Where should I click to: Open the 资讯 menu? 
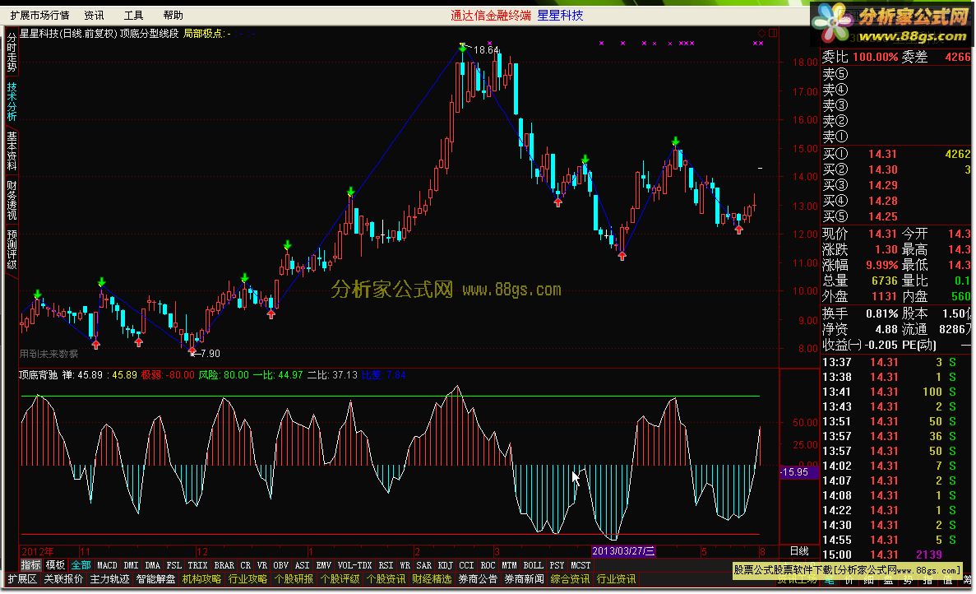click(94, 15)
